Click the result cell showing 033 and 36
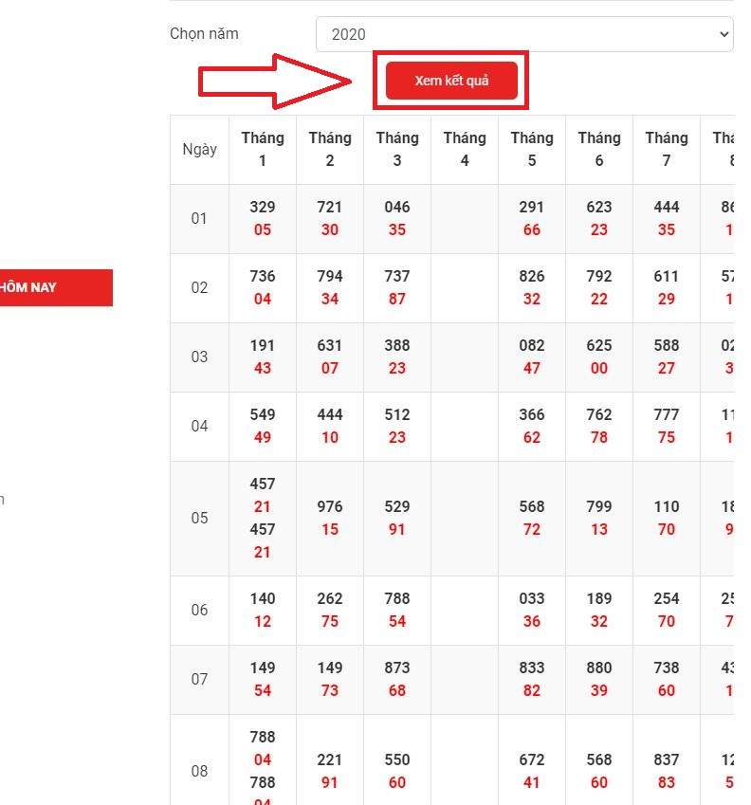 pyautogui.click(x=532, y=610)
